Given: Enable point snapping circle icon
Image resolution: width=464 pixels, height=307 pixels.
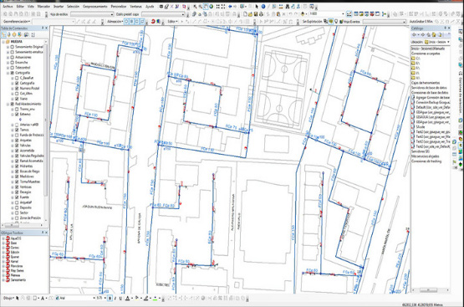Looking at the screenshot, I should tap(126, 21).
